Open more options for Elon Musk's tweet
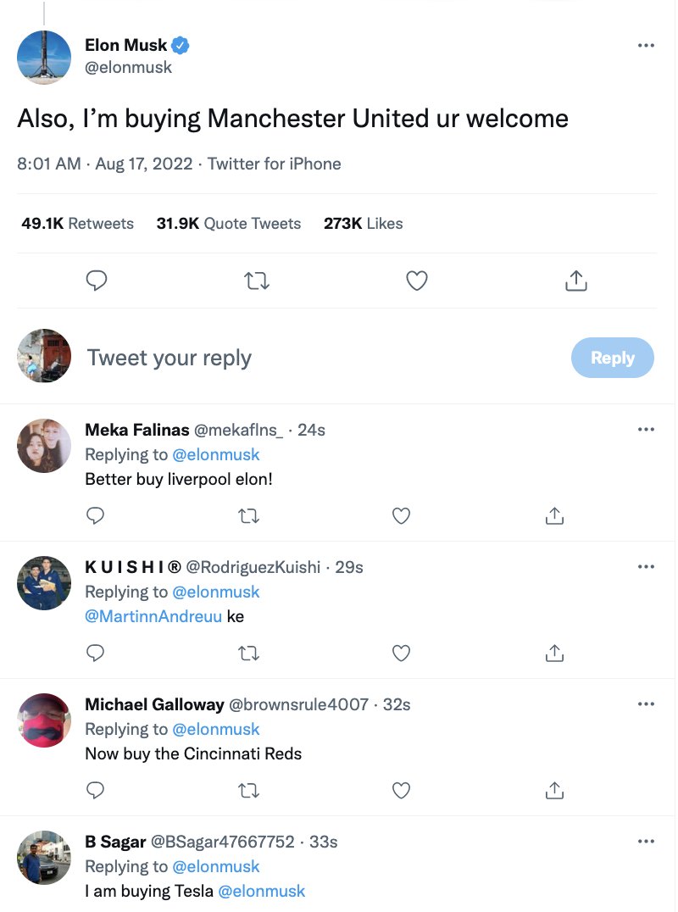 (x=646, y=46)
